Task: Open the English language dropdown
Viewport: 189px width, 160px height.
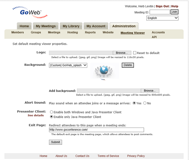Action: pyautogui.click(x=162, y=18)
